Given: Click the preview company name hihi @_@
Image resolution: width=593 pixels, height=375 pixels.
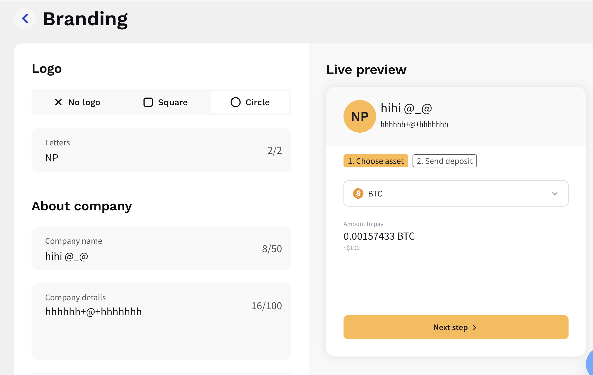Looking at the screenshot, I should (406, 108).
